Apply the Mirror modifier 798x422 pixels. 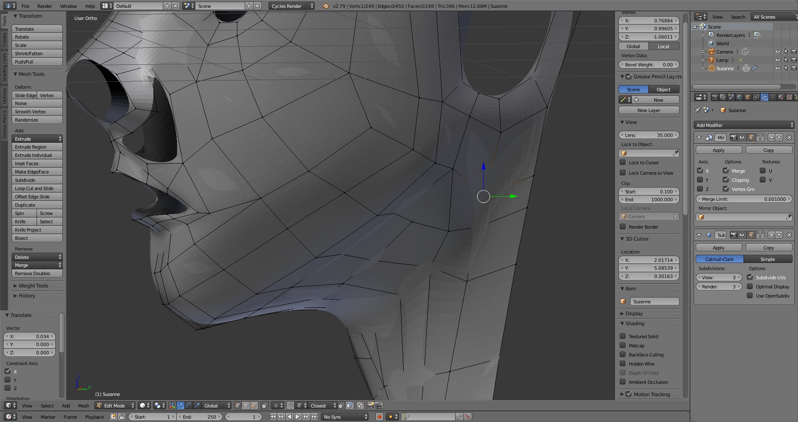pos(719,150)
